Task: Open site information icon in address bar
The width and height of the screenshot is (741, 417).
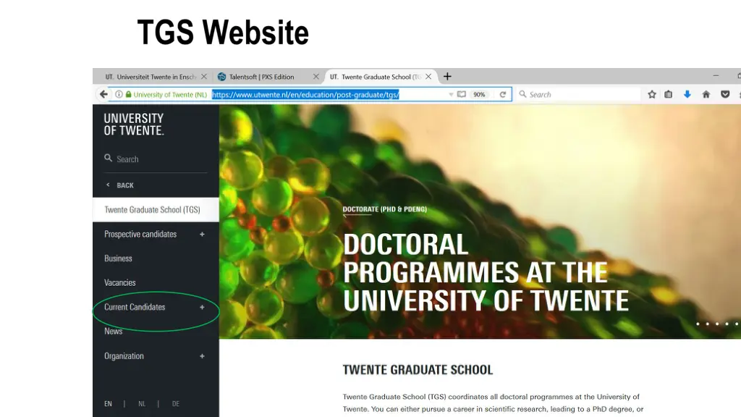Action: pos(119,95)
